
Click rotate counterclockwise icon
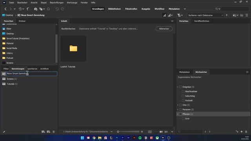(57, 9)
